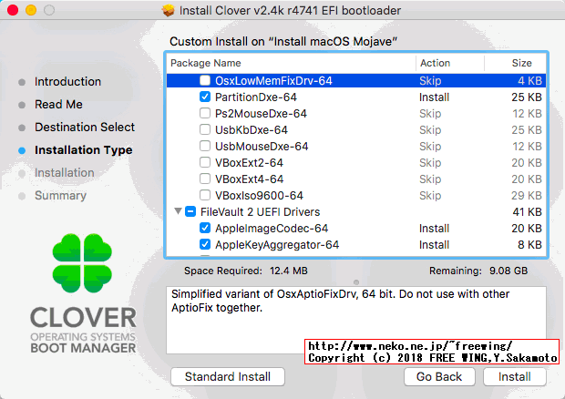Click the OsxLowMemFixDrv-64 label
The height and width of the screenshot is (399, 565).
[273, 81]
